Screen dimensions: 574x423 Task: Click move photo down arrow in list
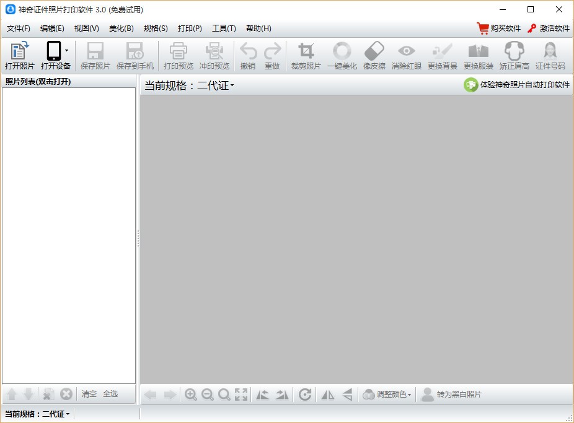tap(28, 394)
